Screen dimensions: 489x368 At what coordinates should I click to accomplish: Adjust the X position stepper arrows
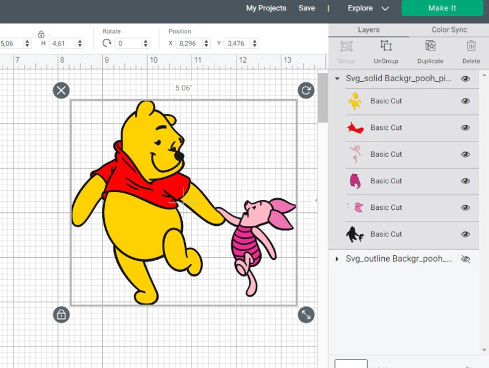206,43
